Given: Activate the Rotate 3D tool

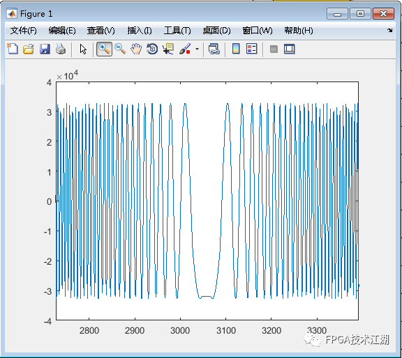Looking at the screenshot, I should 152,49.
